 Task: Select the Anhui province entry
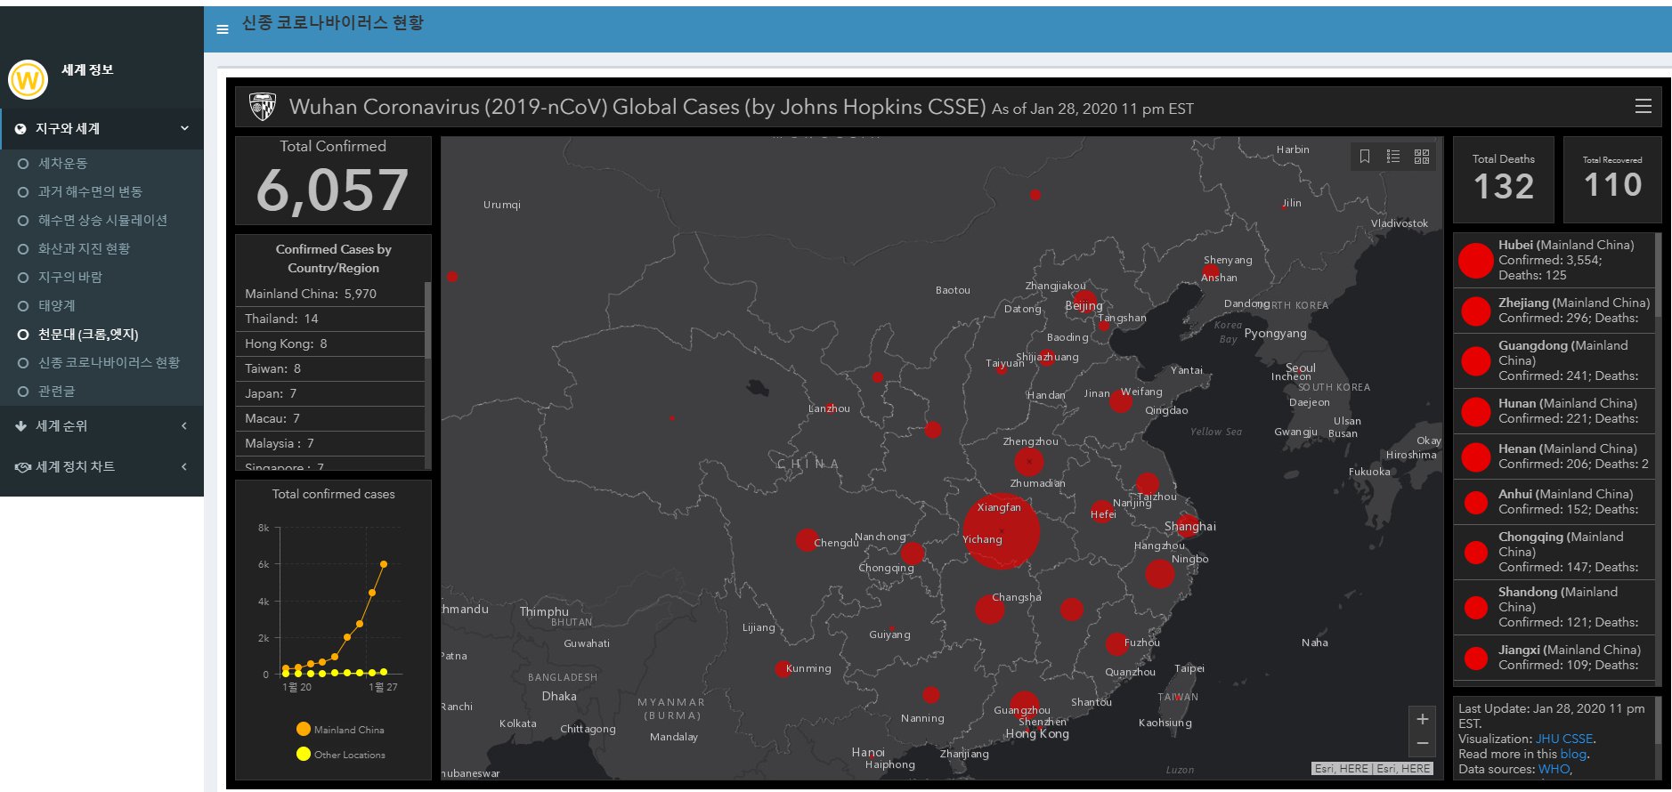(1554, 502)
